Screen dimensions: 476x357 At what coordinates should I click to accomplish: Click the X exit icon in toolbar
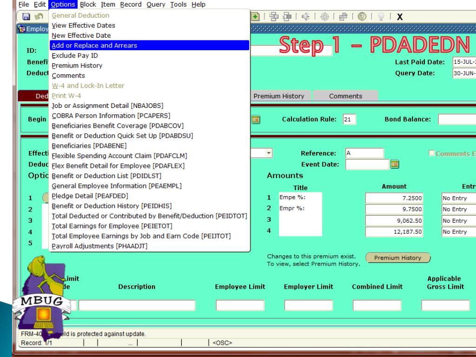[x=399, y=17]
